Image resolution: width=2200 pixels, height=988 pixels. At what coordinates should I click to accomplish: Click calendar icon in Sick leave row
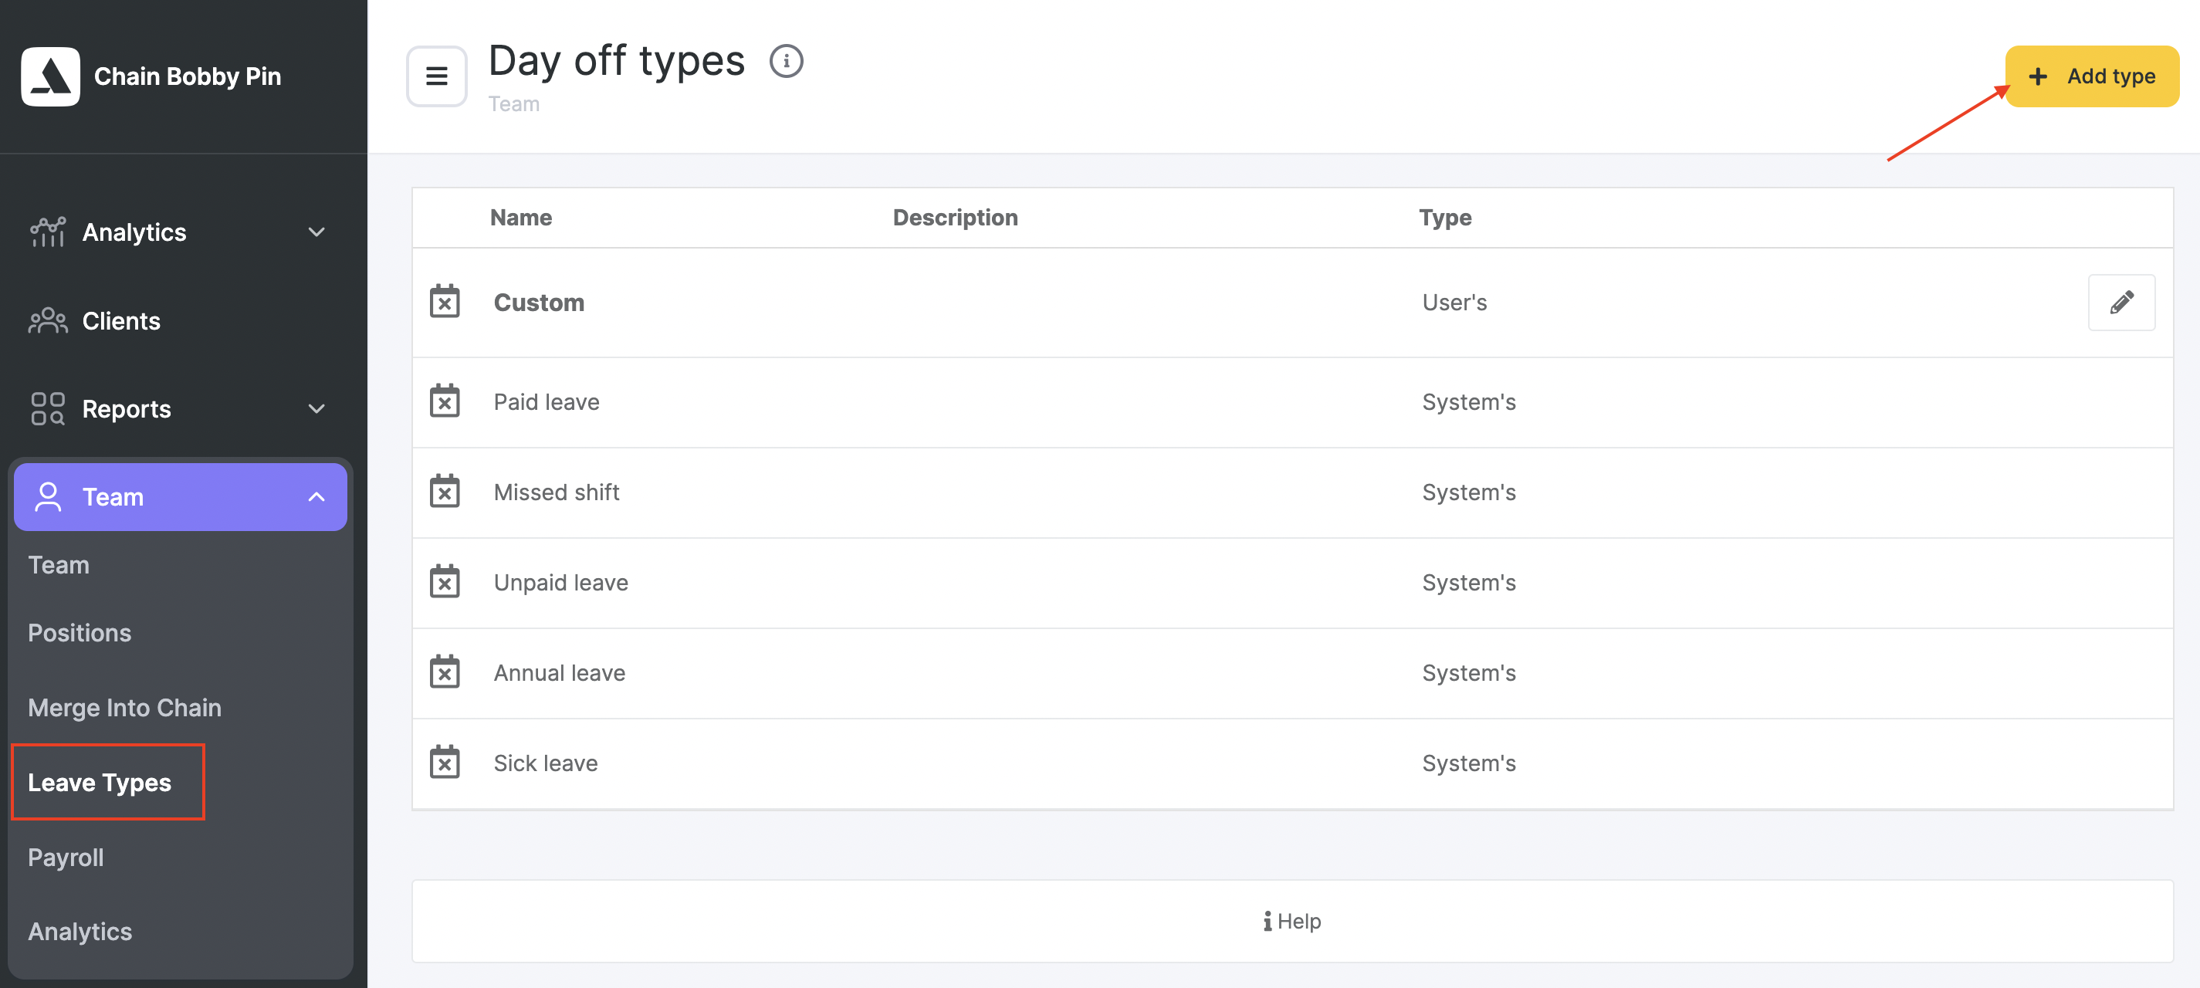click(x=444, y=763)
